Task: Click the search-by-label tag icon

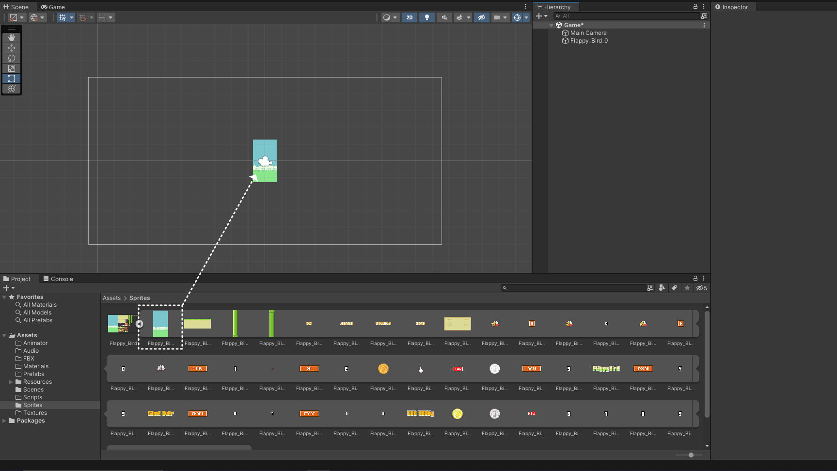Action: 674,288
